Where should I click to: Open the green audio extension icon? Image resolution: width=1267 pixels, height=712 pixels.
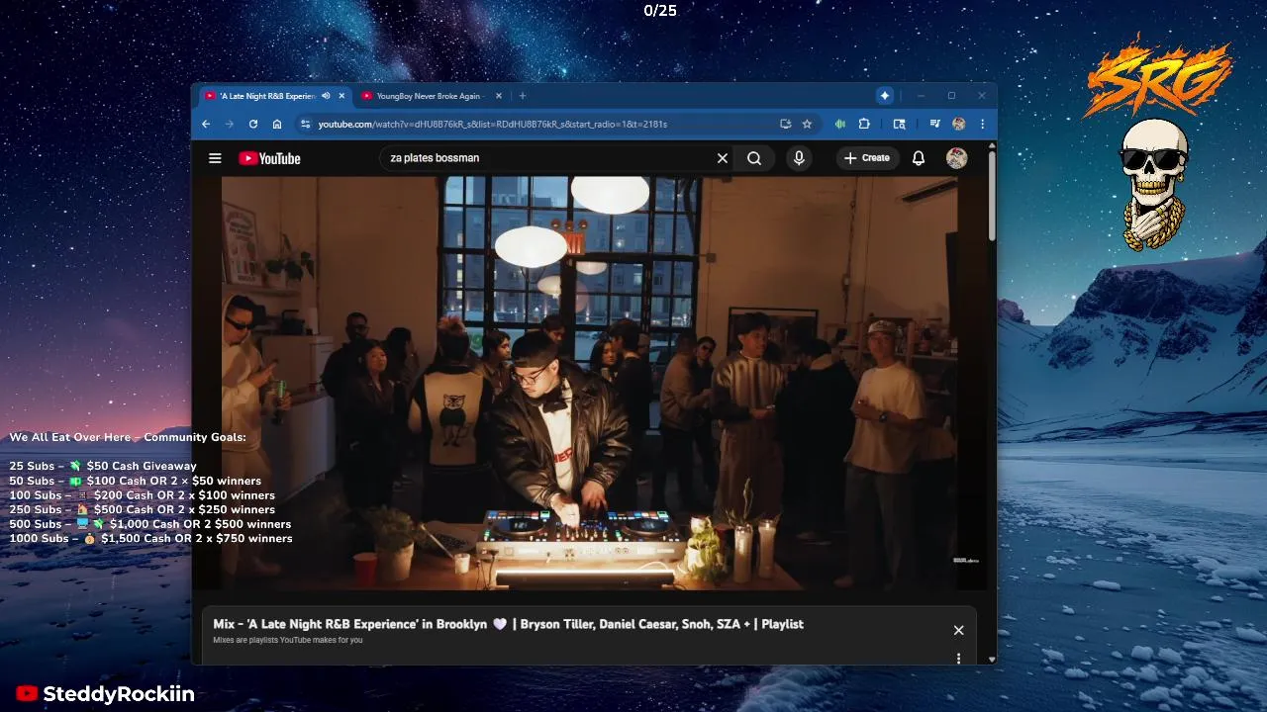[x=840, y=124]
